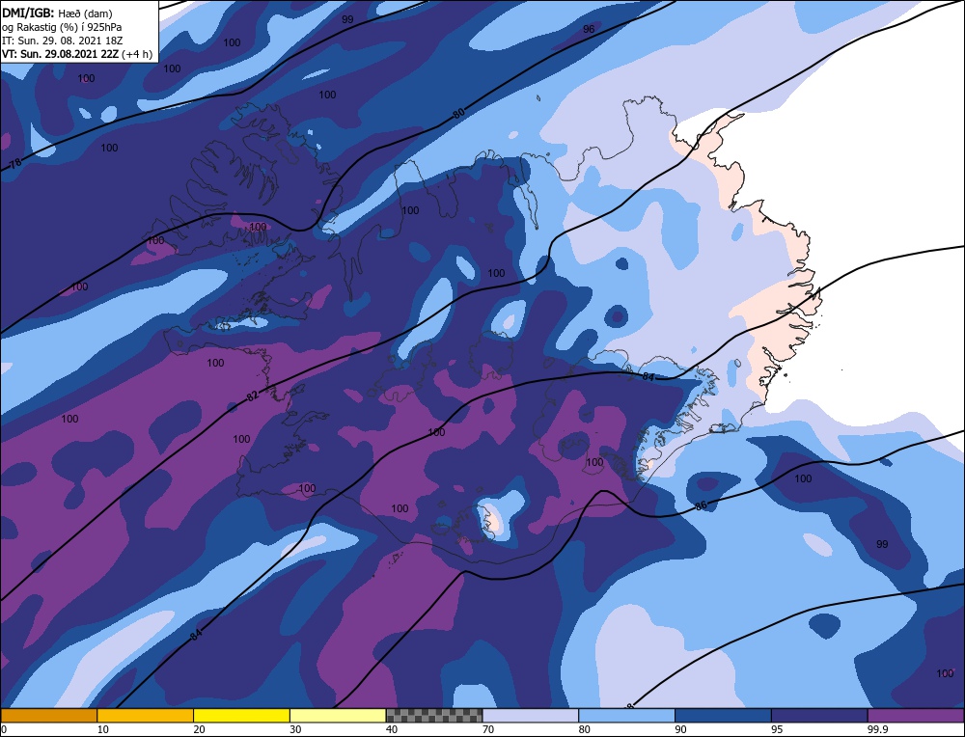Click the lavender 70–80 legend swatch
965x737 pixels.
click(x=531, y=716)
